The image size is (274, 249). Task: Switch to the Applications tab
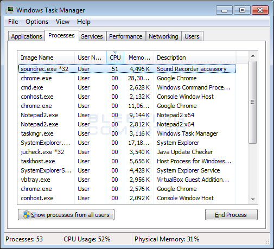[x=27, y=36]
